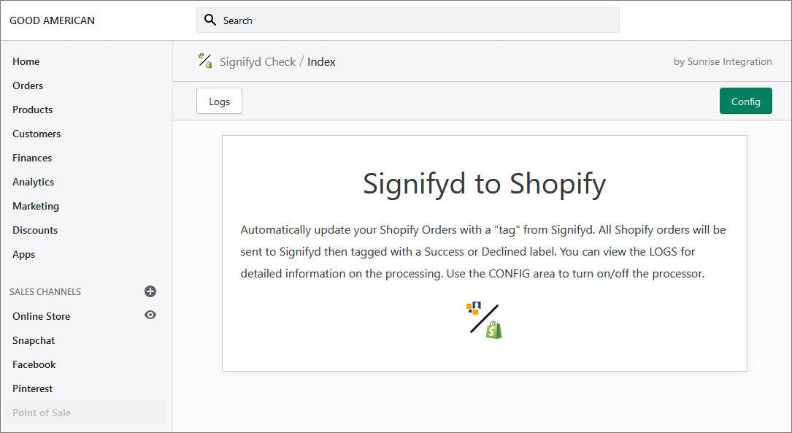Screen dimensions: 792x433
Task: Open Apps in the sidebar
Action: [24, 255]
